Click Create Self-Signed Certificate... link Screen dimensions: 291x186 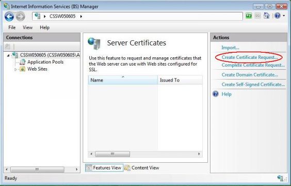(253, 84)
